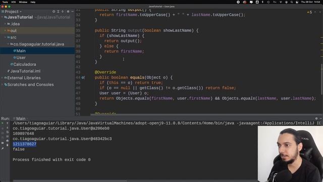
Task: Click highlighted output 1211378627
Action: point(25,144)
